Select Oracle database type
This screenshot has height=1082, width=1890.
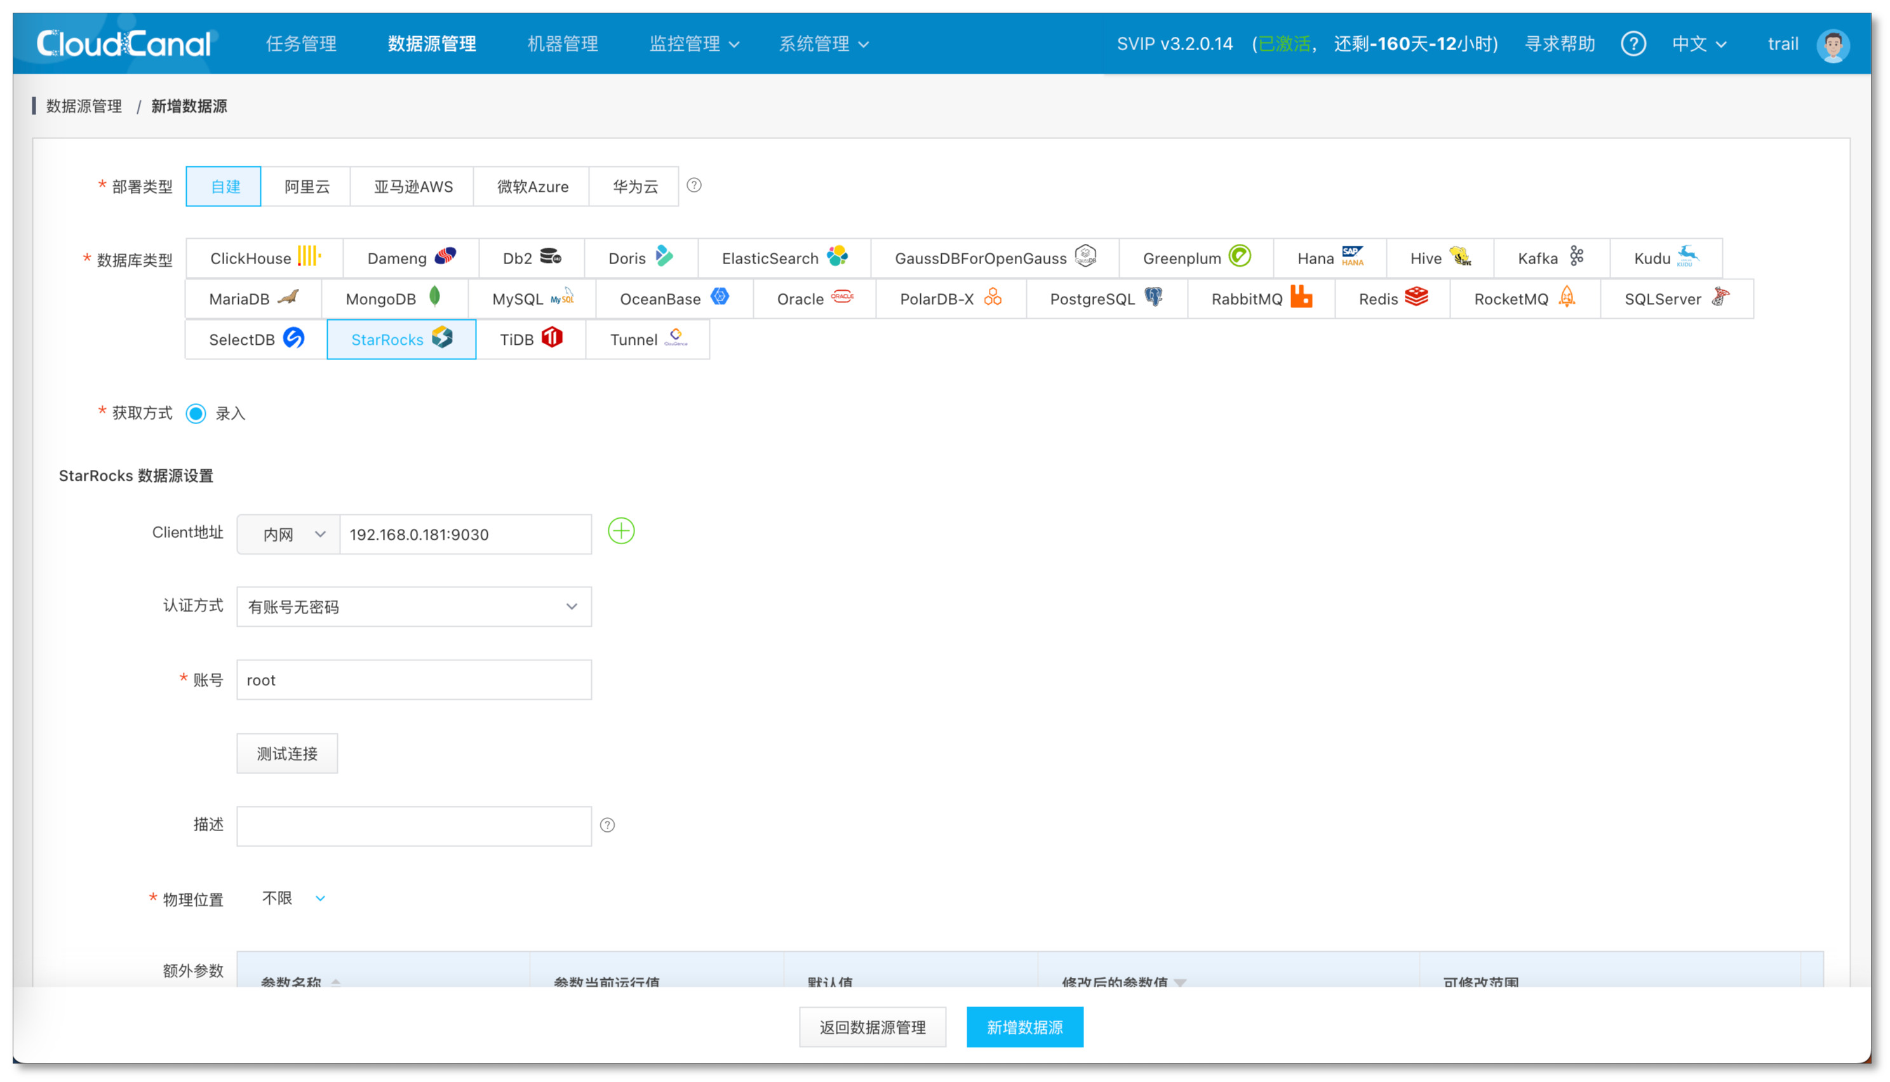[x=815, y=298]
